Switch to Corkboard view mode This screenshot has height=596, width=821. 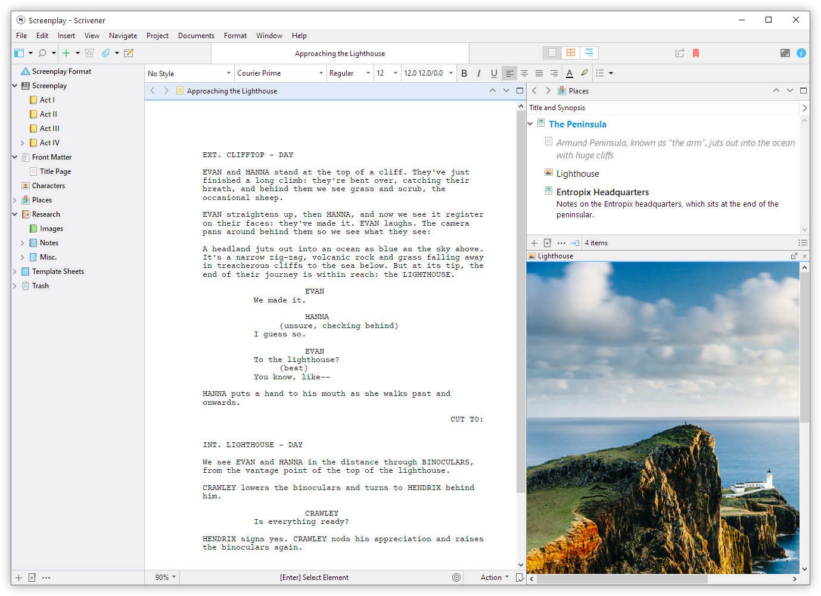pos(570,52)
